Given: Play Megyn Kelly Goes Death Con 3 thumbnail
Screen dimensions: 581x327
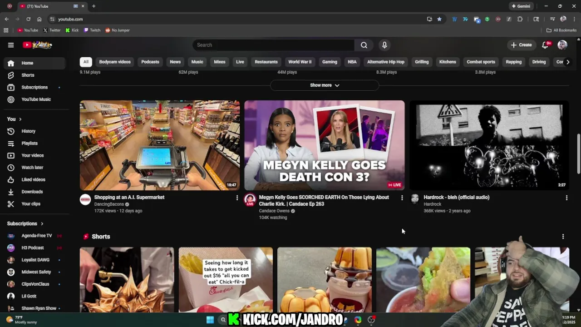Looking at the screenshot, I should pos(325,145).
